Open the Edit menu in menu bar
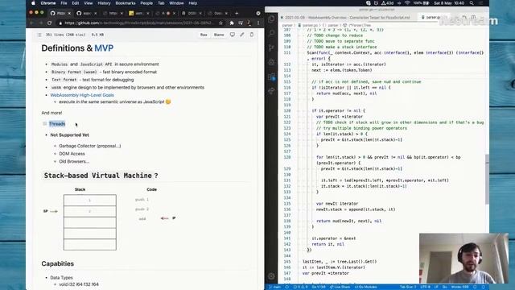Image resolution: width=515 pixels, height=290 pixels. [x=75, y=3]
